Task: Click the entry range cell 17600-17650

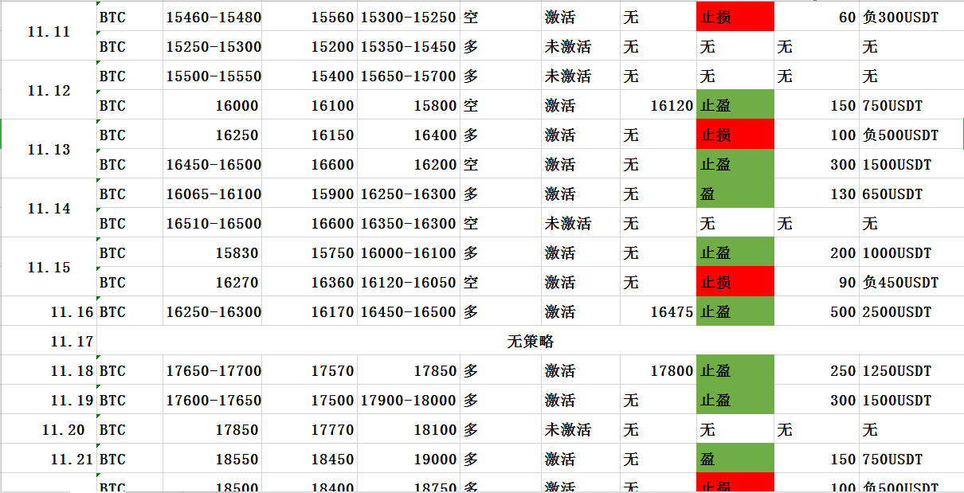Action: pos(212,400)
